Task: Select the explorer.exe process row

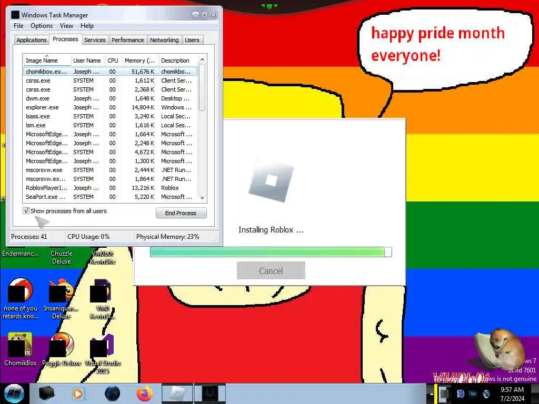Action: click(x=110, y=107)
